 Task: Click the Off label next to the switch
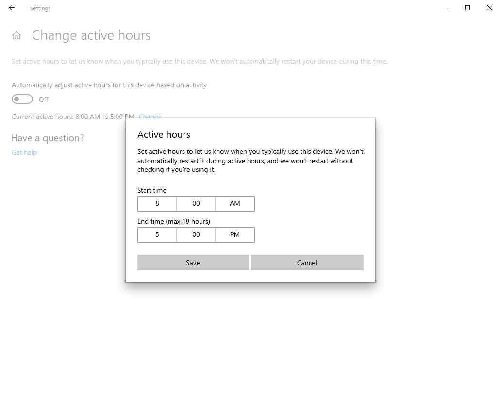tap(43, 99)
